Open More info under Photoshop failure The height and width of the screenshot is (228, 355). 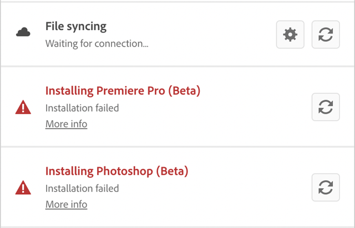pos(67,205)
